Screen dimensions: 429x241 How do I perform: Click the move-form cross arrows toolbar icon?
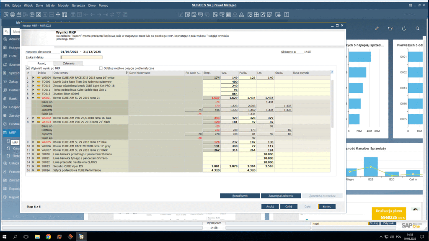(58, 15)
